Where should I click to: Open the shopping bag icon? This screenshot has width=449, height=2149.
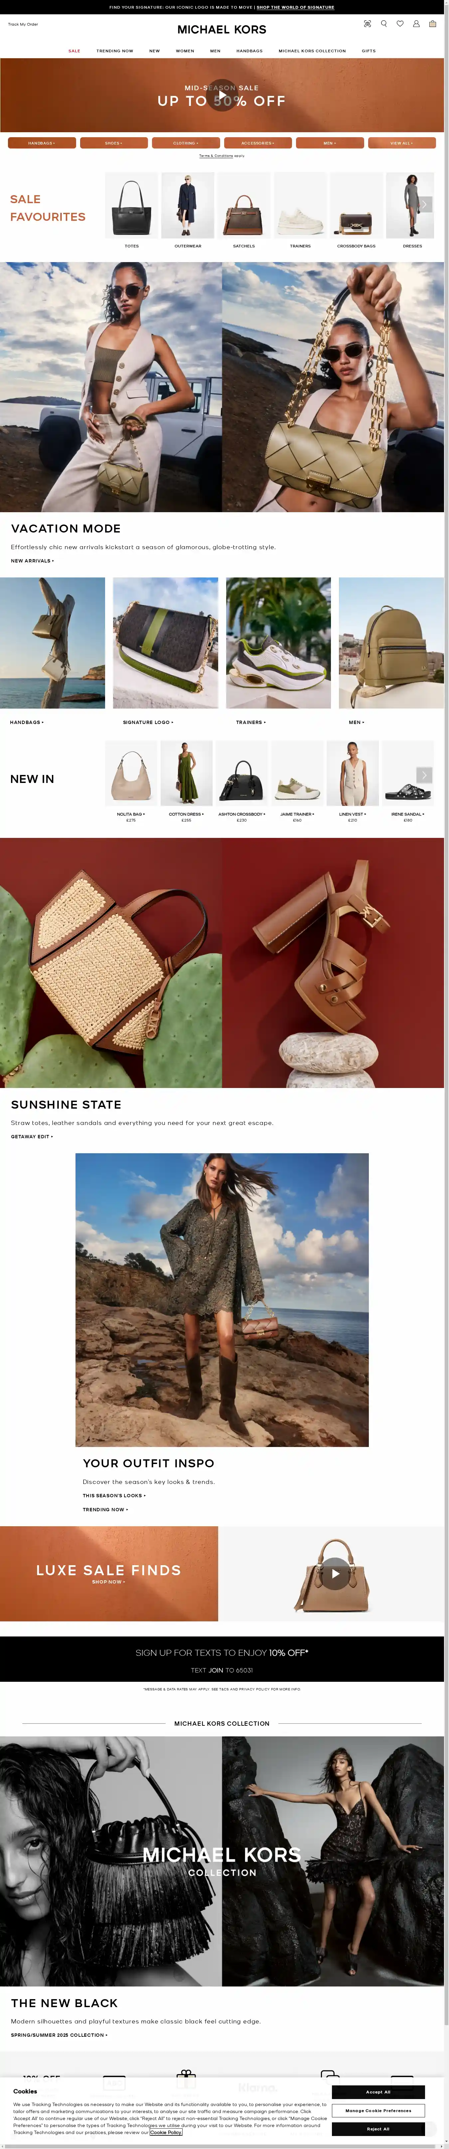[432, 23]
